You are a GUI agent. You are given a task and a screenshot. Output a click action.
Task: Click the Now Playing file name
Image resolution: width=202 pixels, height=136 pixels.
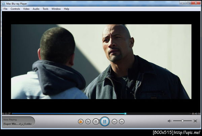[x=18, y=124]
